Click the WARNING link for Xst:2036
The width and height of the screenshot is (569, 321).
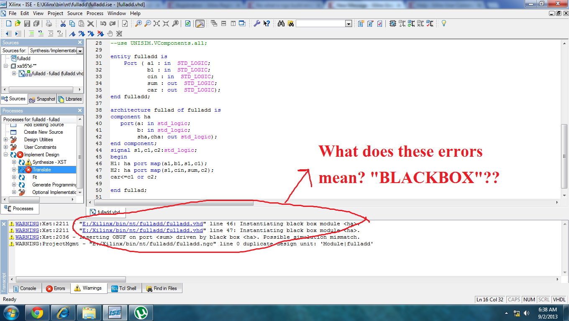(x=27, y=237)
